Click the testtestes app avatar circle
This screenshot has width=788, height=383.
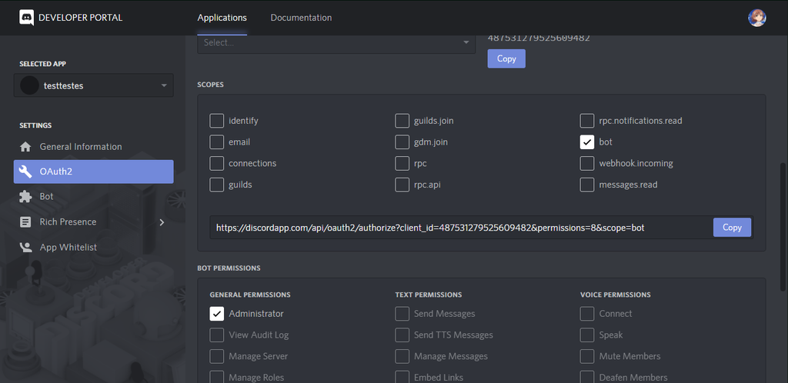30,85
